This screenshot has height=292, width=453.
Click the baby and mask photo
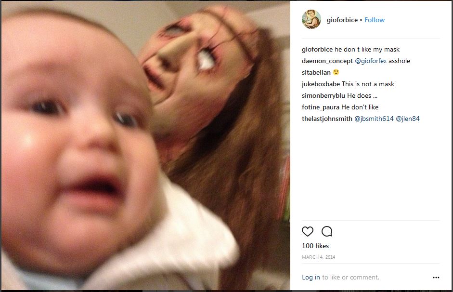pos(145,146)
